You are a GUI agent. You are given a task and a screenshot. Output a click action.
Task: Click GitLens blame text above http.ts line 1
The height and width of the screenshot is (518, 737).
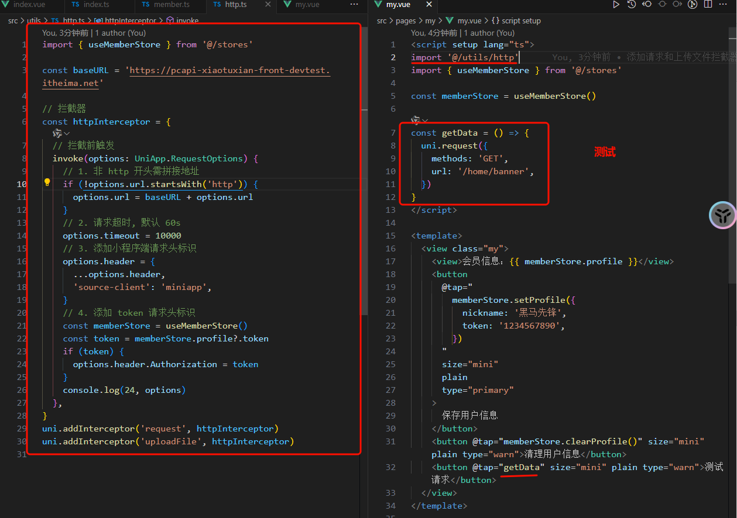pos(94,33)
